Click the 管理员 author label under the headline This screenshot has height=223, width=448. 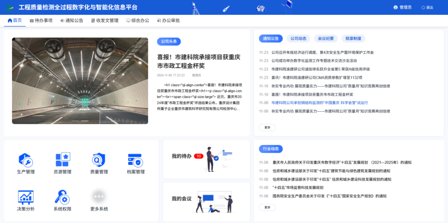click(x=196, y=75)
